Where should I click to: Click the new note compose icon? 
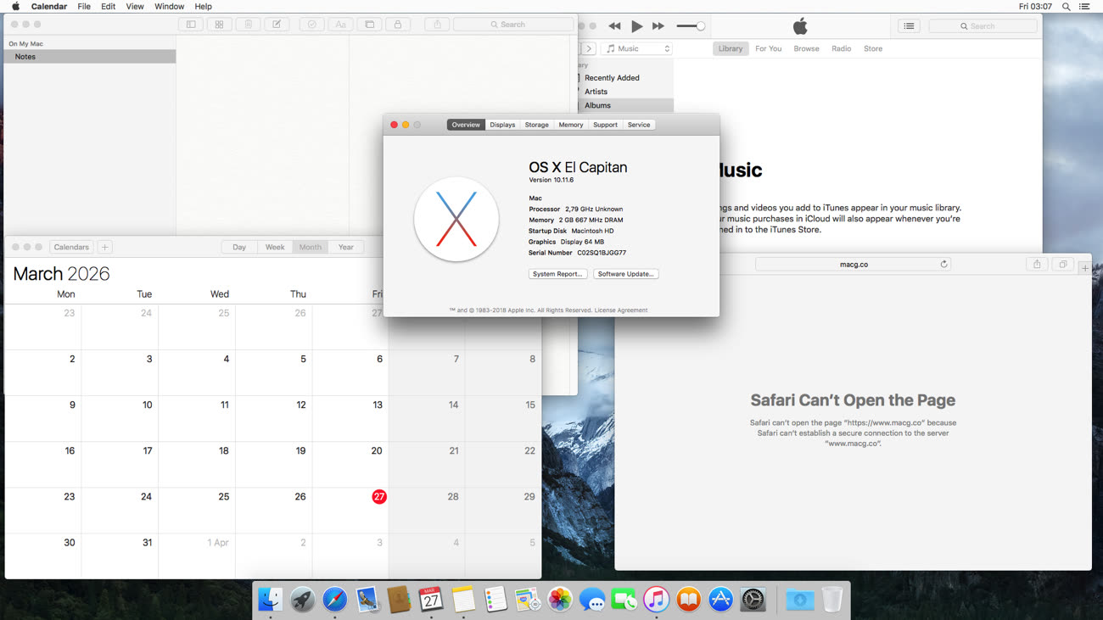[x=277, y=25]
